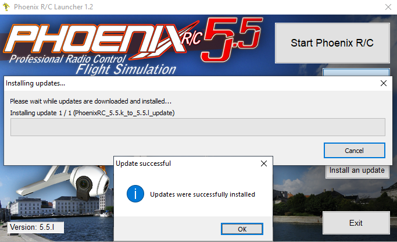Close the Update successful dialog
Viewport: 397px width, 242px height.
pos(264,163)
